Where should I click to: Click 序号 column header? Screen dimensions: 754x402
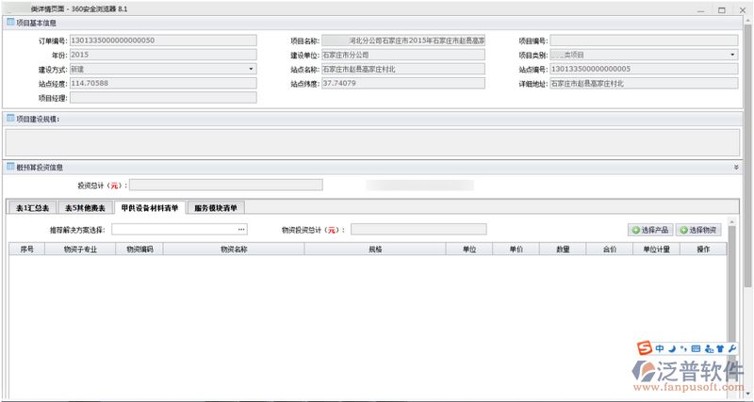click(x=27, y=249)
